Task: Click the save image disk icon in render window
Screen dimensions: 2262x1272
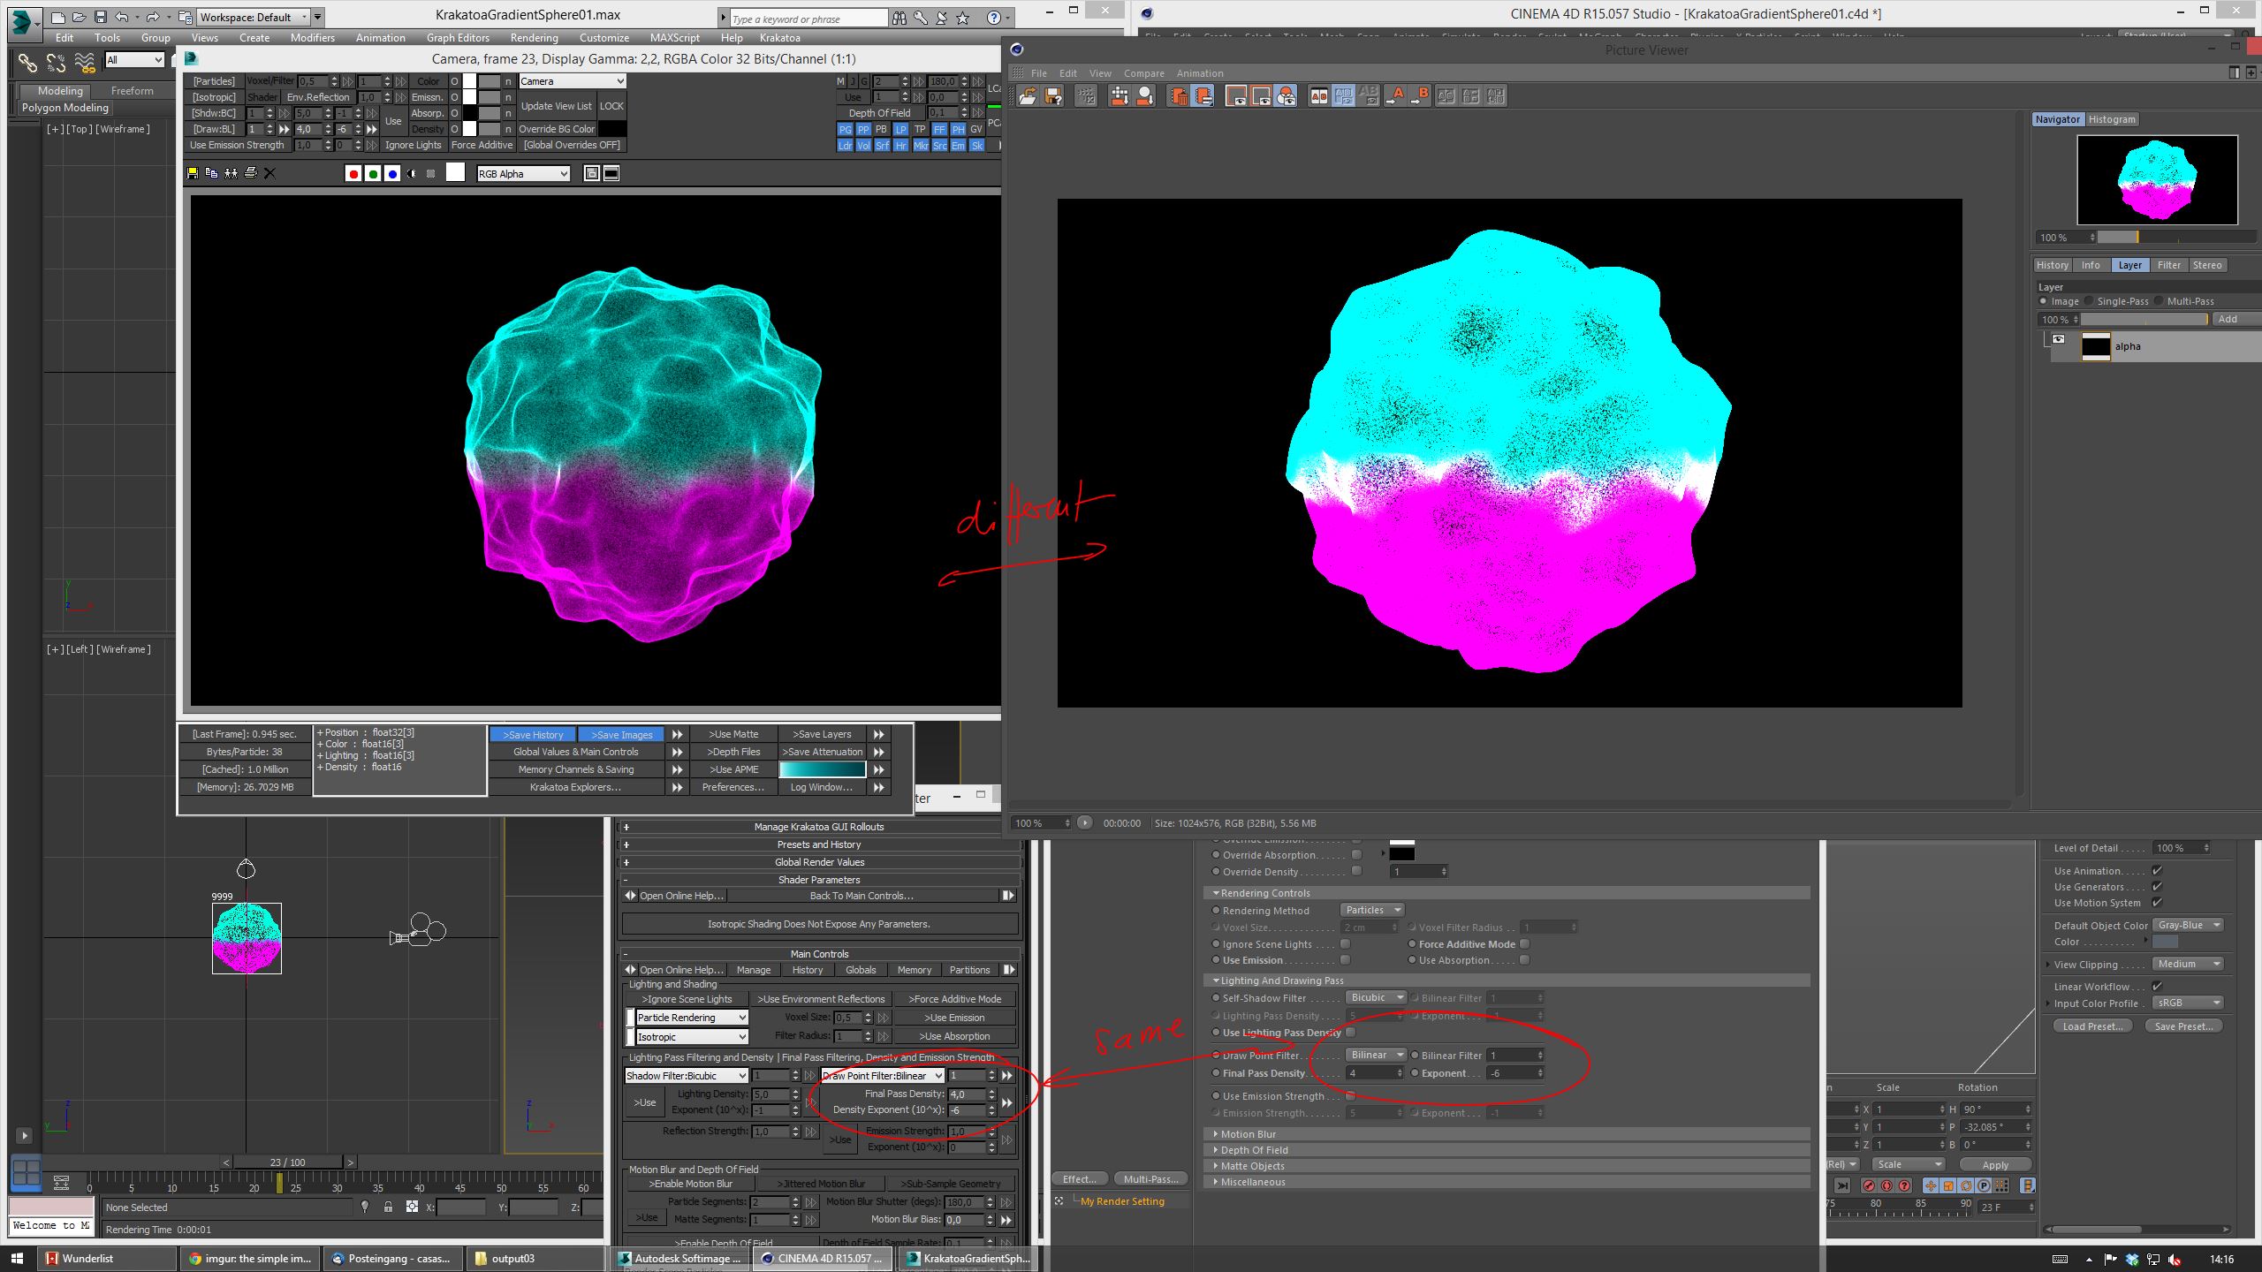Action: point(193,174)
